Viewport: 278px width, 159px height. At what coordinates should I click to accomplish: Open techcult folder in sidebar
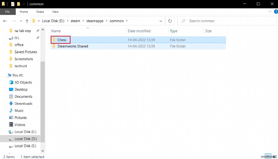pos(21,66)
